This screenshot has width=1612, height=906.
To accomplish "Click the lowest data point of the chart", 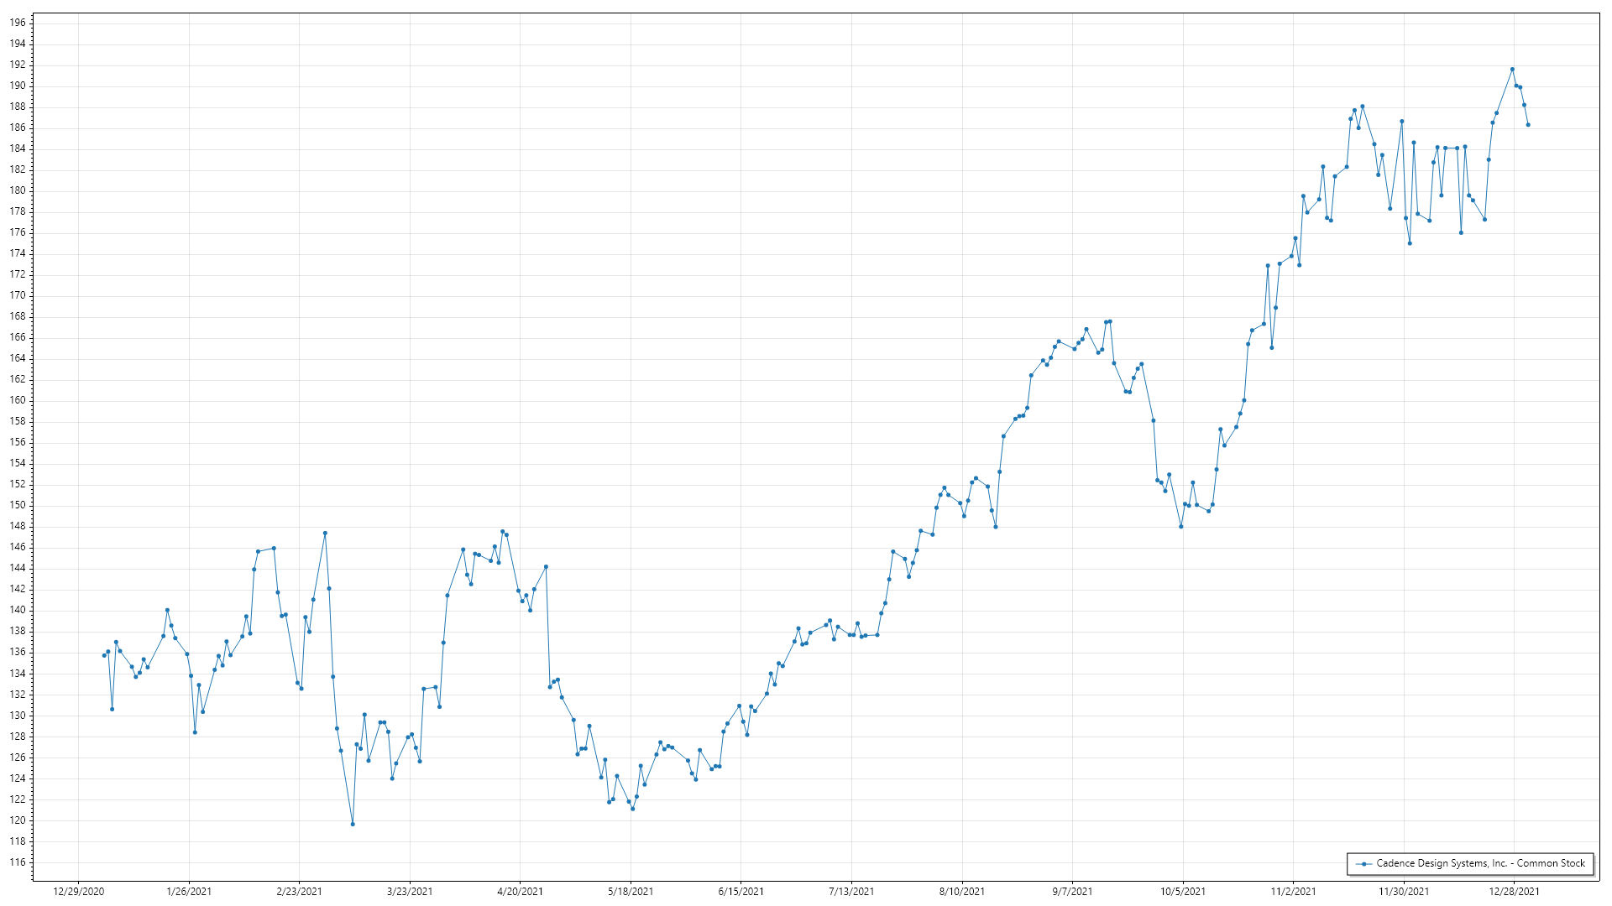I will pos(353,824).
